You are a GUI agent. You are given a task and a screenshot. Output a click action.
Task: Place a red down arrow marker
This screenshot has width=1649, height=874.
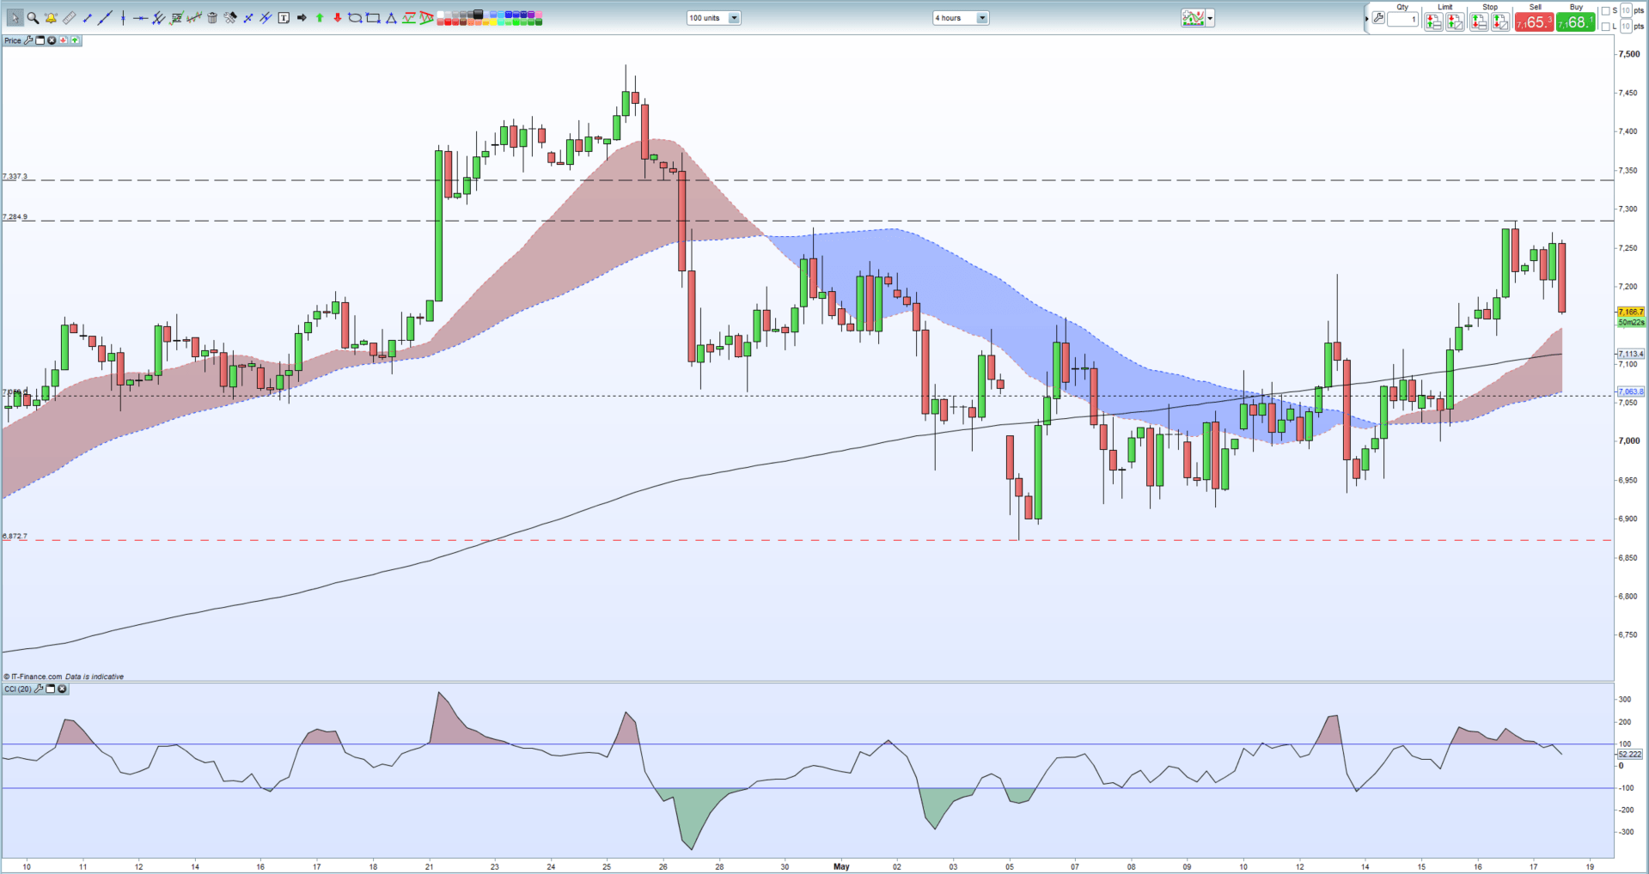[338, 18]
